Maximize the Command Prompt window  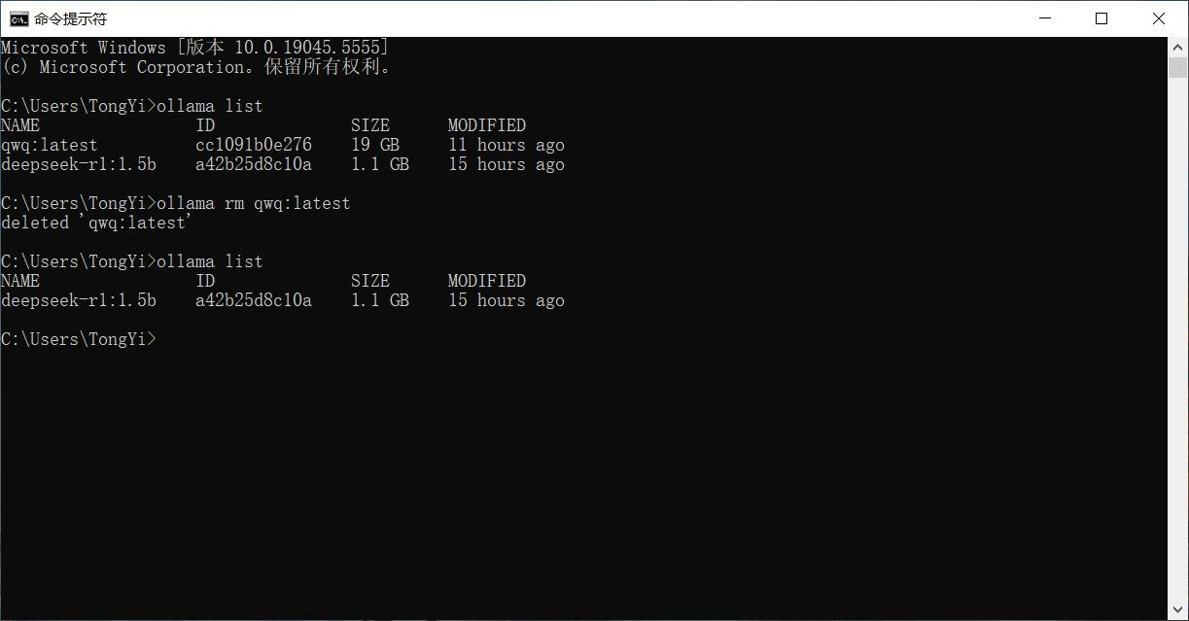[x=1102, y=18]
